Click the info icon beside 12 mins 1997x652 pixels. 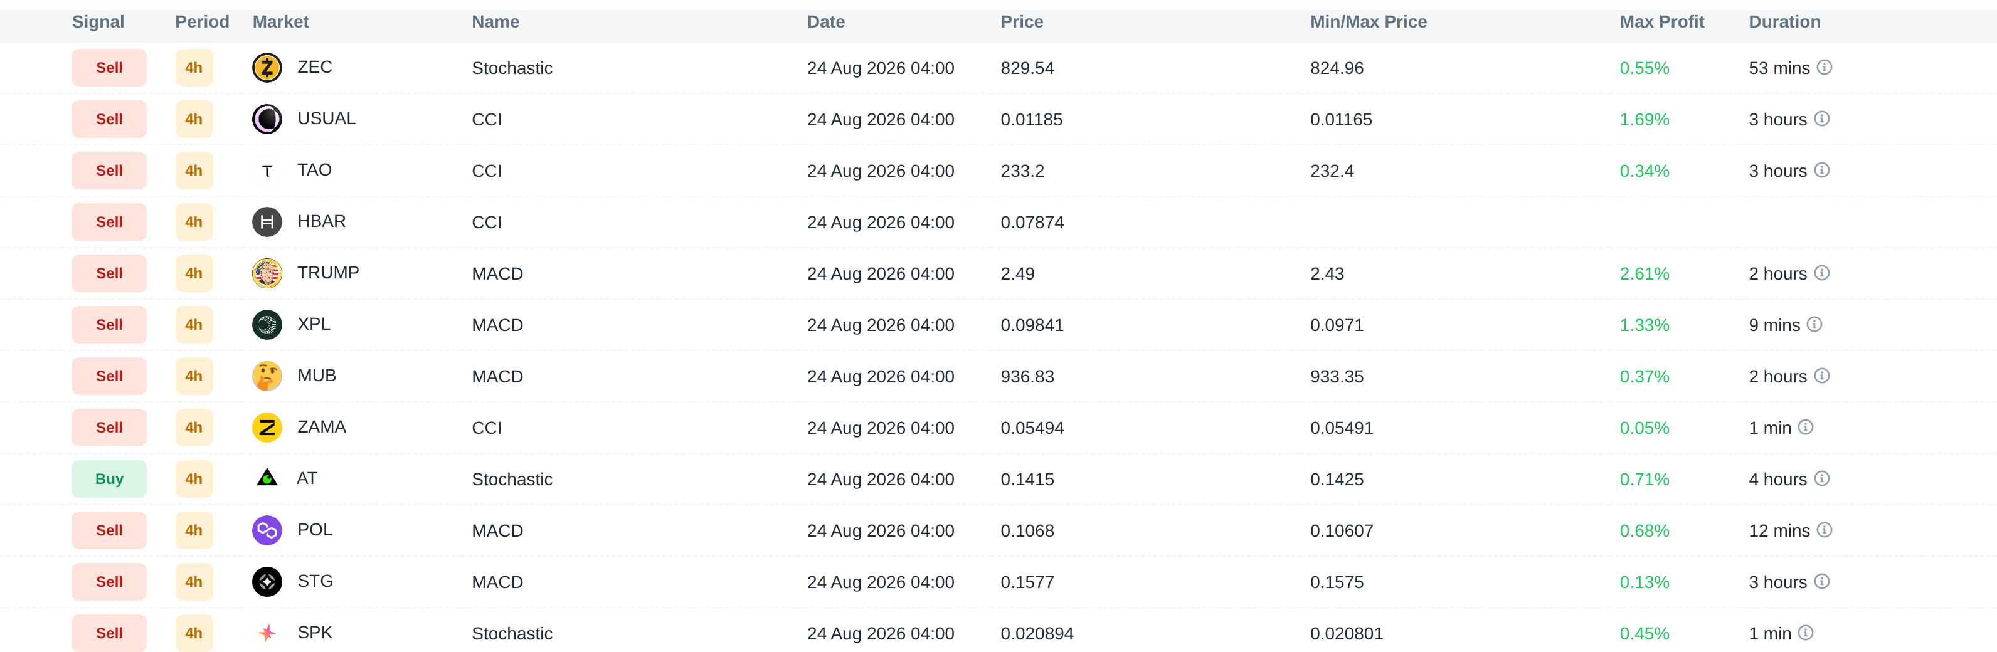[1824, 530]
